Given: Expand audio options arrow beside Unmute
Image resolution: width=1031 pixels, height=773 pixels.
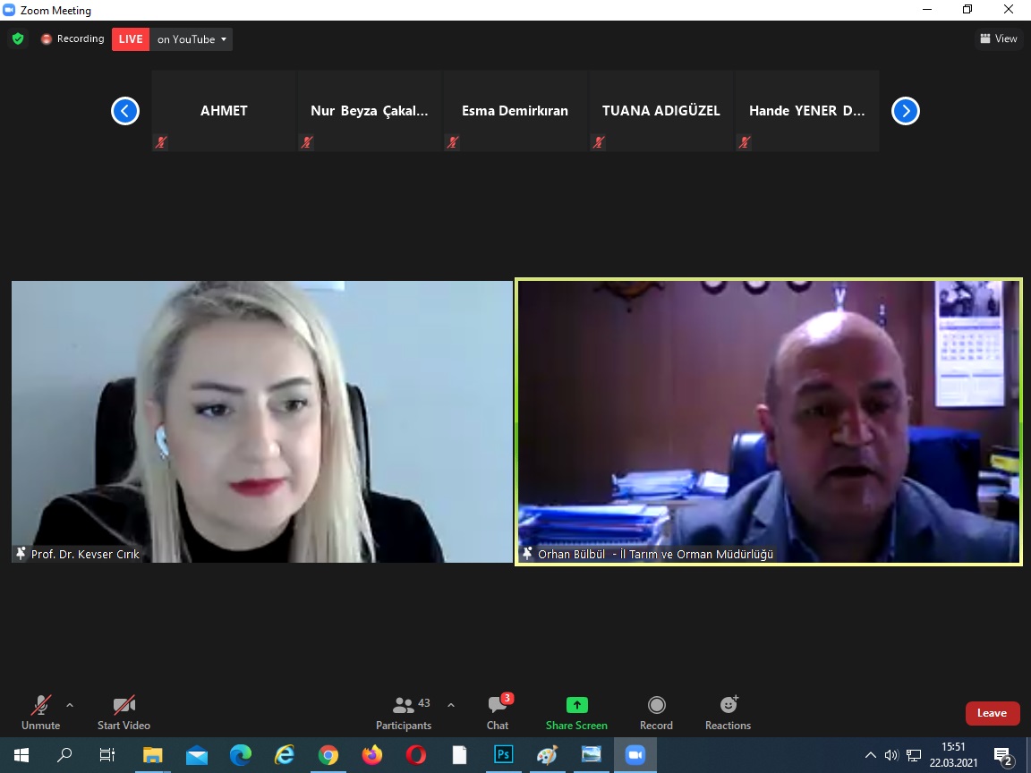Looking at the screenshot, I should point(70,705).
